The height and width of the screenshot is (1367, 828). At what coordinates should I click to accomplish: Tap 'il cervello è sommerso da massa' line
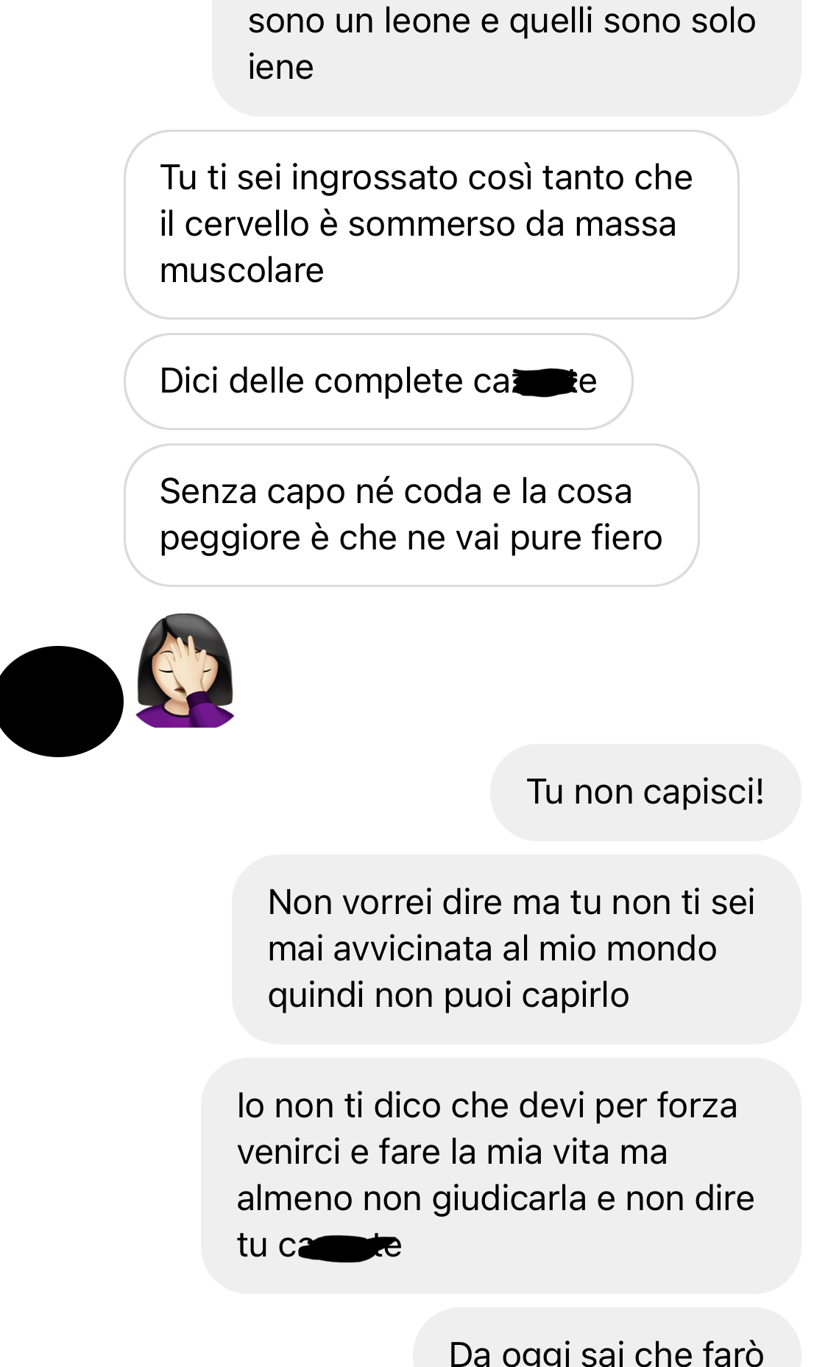[x=418, y=225]
